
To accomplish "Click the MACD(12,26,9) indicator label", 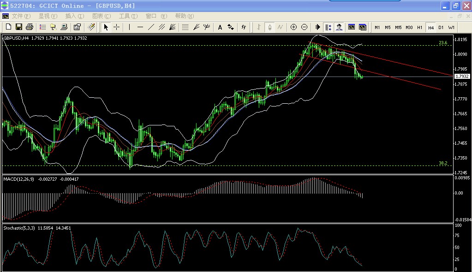I will (18, 179).
